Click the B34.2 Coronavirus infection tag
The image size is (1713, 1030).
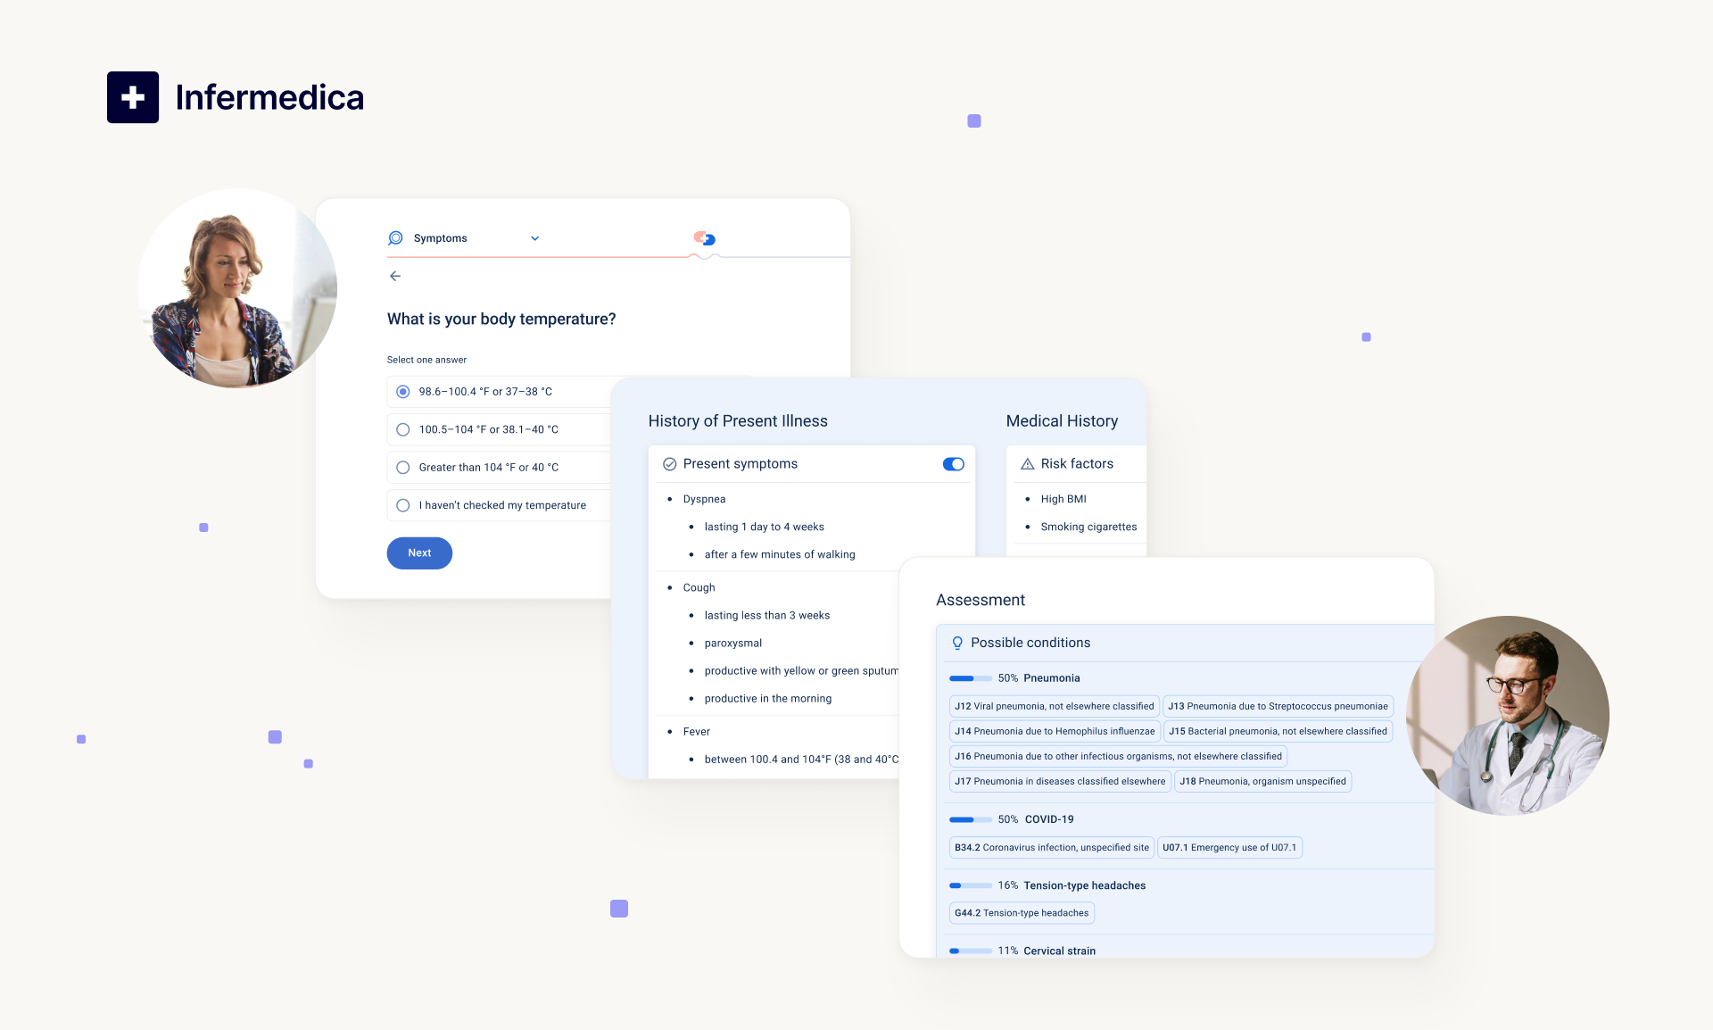1051,848
